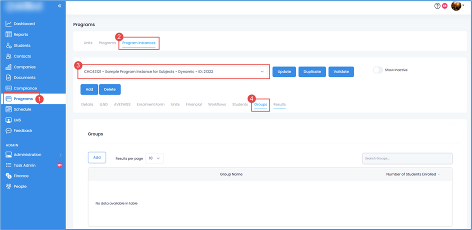472x230 pixels.
Task: Select the Companies building icon
Action: [8, 67]
